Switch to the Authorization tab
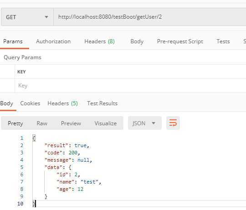Image resolution: width=246 pixels, height=210 pixels. [x=53, y=41]
